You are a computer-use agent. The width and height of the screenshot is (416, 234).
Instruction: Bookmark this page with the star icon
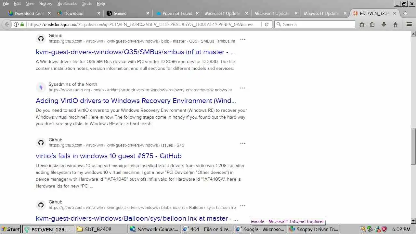pos(362,24)
